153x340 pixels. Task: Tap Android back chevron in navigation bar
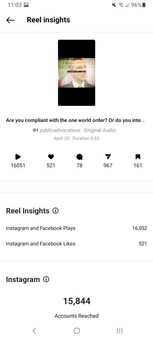(x=34, y=331)
